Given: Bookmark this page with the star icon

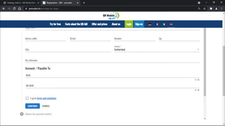Looking at the screenshot, I should click(x=205, y=8).
